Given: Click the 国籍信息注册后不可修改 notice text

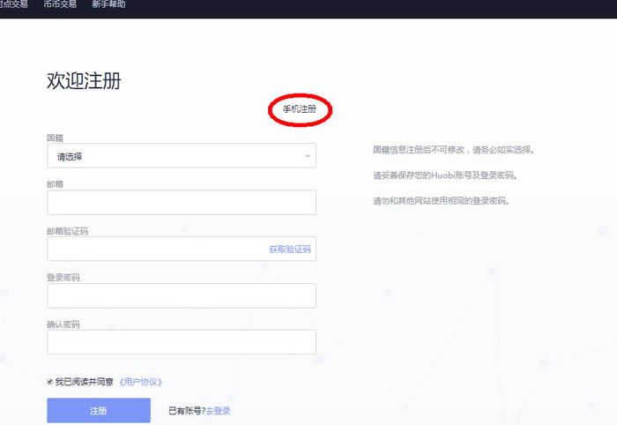Looking at the screenshot, I should click(453, 150).
